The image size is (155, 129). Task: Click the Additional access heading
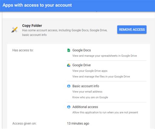(85, 107)
